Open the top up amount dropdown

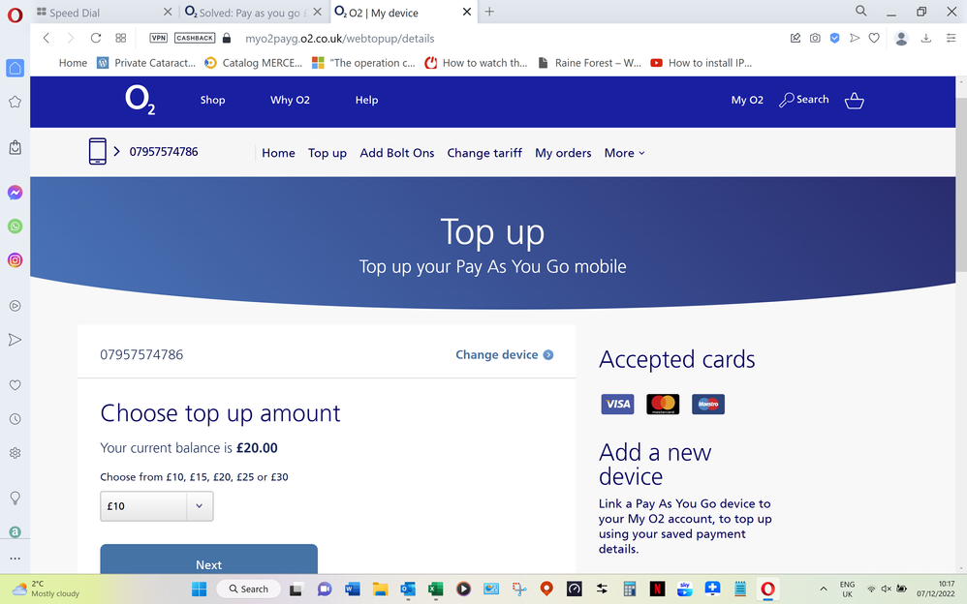tap(156, 506)
